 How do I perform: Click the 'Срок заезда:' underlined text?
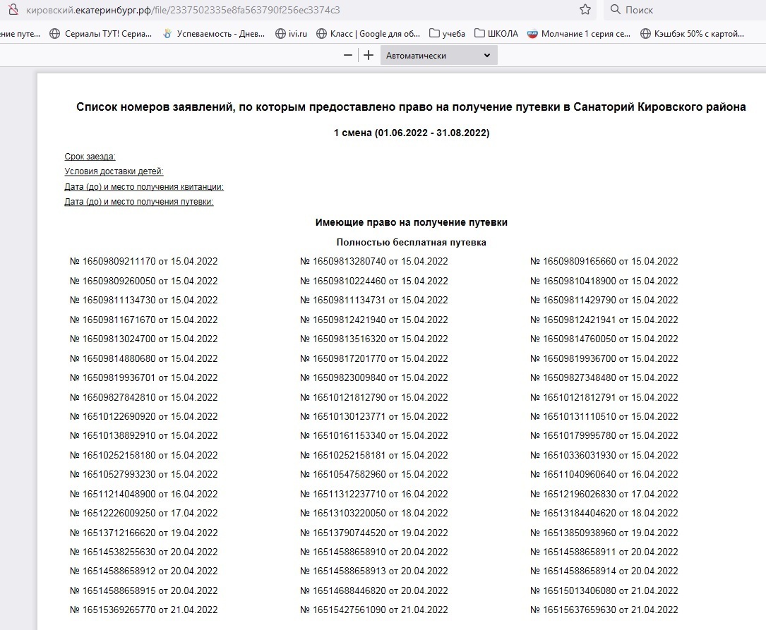click(90, 157)
